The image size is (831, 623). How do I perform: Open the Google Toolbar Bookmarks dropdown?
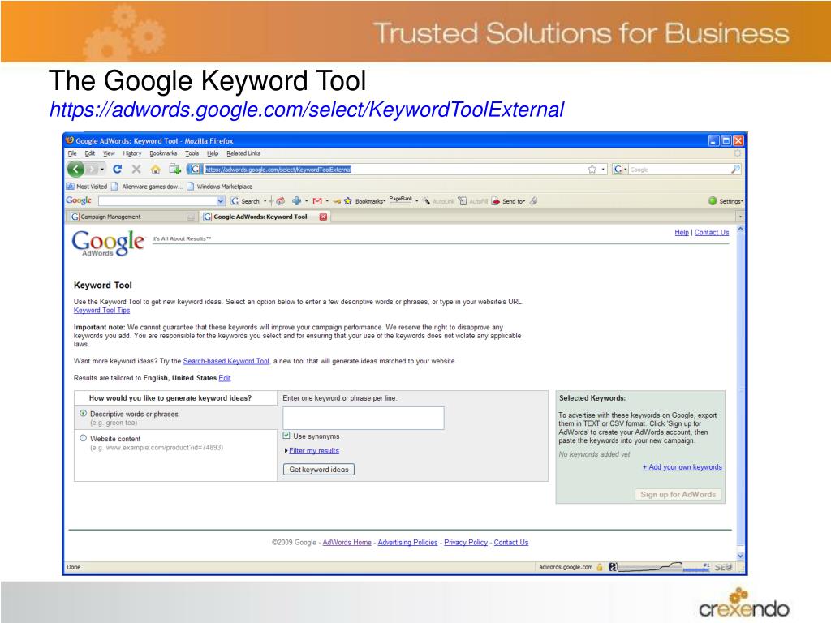[x=384, y=201]
